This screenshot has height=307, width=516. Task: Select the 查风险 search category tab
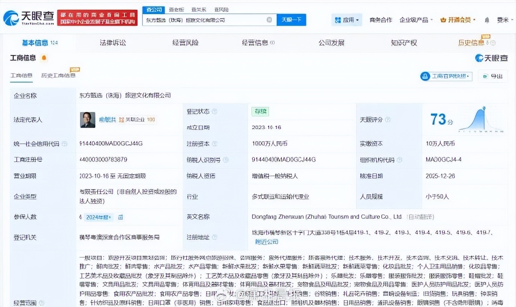222,9
